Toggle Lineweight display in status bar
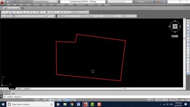This screenshot has width=190, height=107. [x=66, y=100]
